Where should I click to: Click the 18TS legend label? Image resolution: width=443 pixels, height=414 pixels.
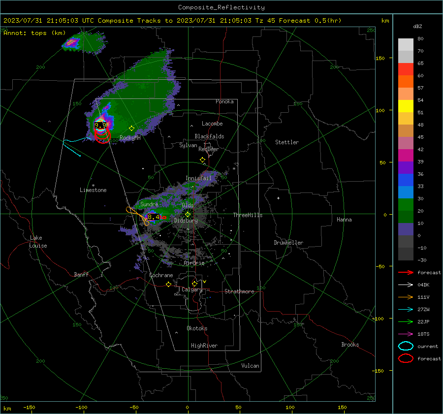pos(423,334)
